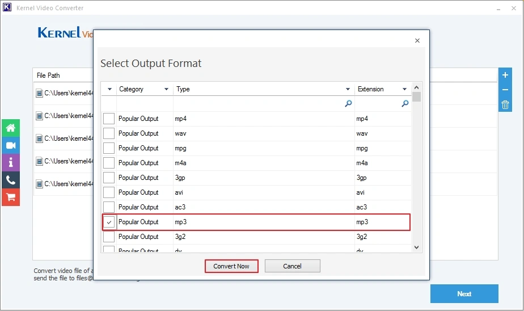The image size is (524, 311).
Task: Check the ac3 format checkbox
Action: point(109,207)
